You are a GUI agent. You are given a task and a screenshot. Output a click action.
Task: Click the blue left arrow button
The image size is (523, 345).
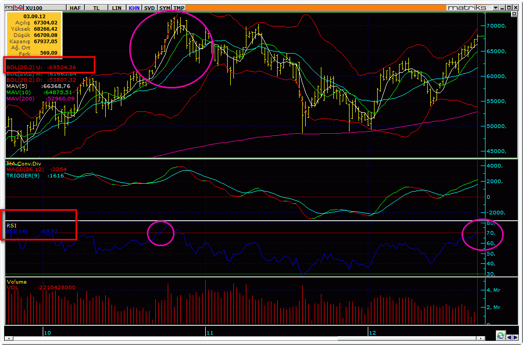tap(509, 337)
